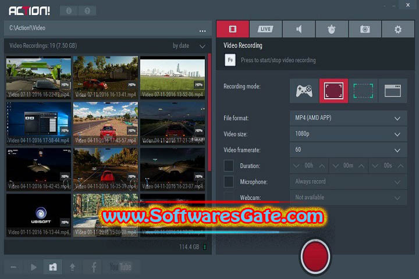Open the screenshots camera tab
419x279 pixels.
[x=365, y=29]
